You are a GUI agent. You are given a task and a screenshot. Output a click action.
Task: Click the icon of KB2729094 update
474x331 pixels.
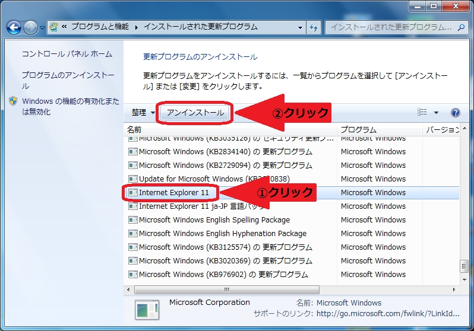(x=133, y=165)
